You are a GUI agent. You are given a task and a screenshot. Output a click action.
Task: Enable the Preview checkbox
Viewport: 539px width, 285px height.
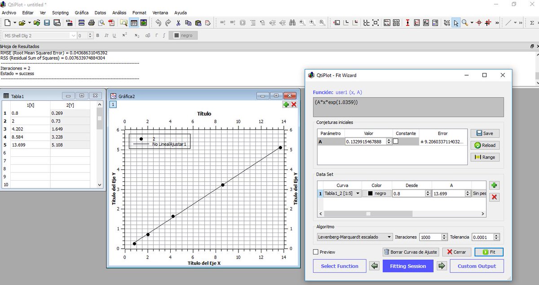coord(316,252)
